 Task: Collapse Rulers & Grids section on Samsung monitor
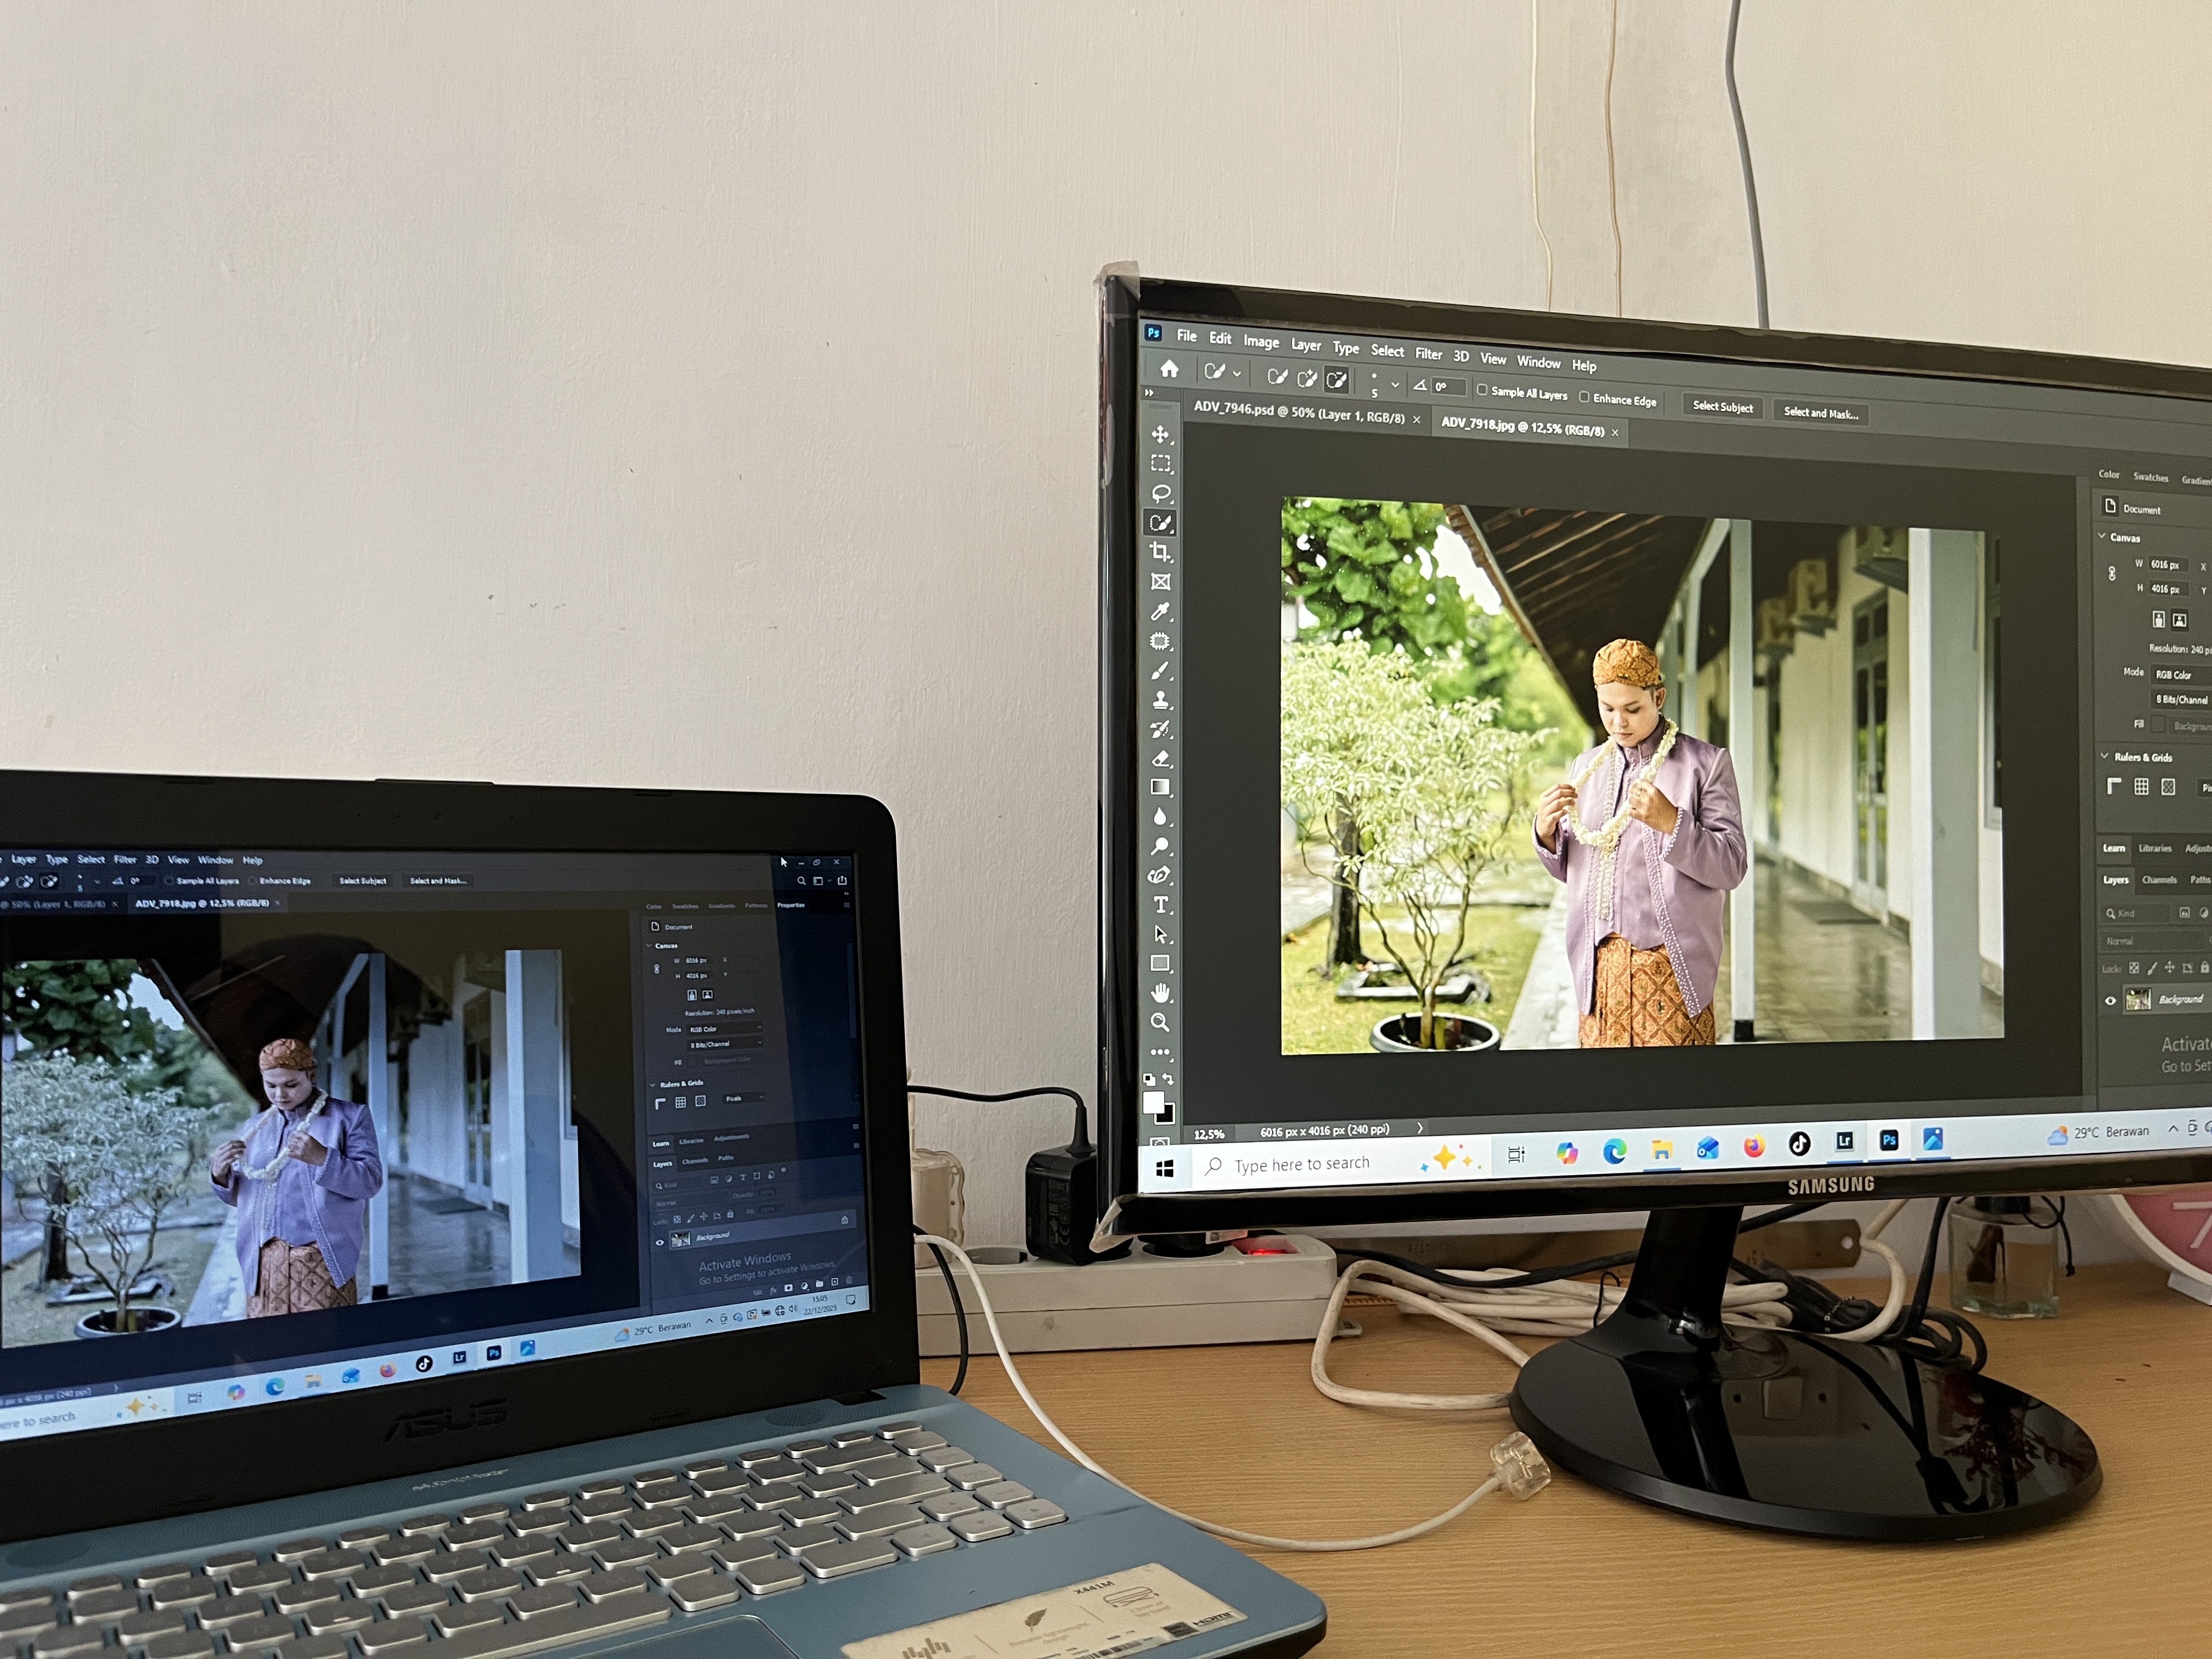click(2104, 756)
